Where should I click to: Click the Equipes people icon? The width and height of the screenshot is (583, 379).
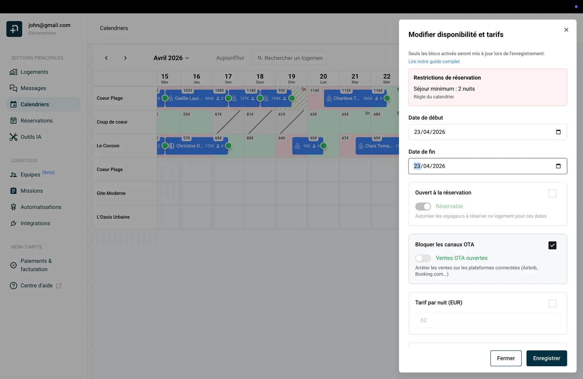(13, 175)
